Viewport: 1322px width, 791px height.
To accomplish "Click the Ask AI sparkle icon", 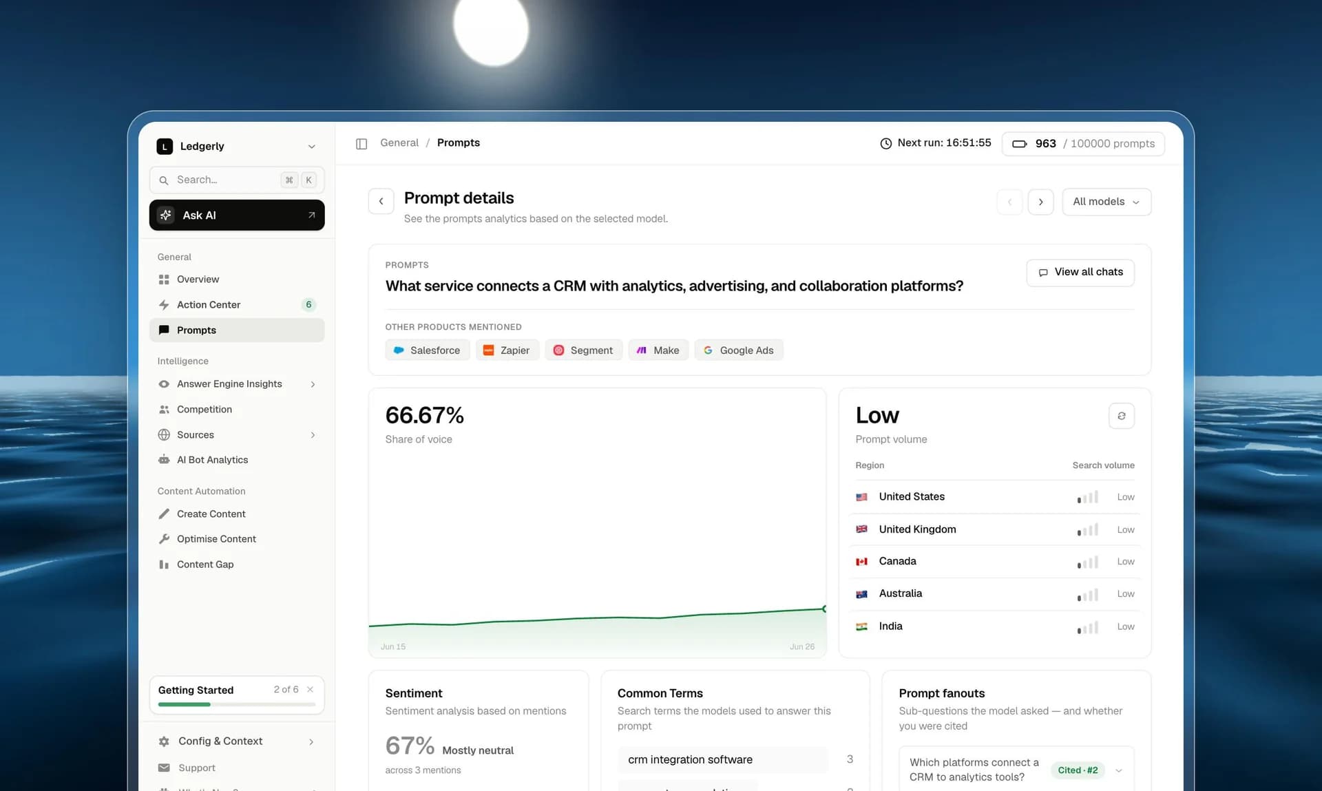I will pyautogui.click(x=166, y=215).
